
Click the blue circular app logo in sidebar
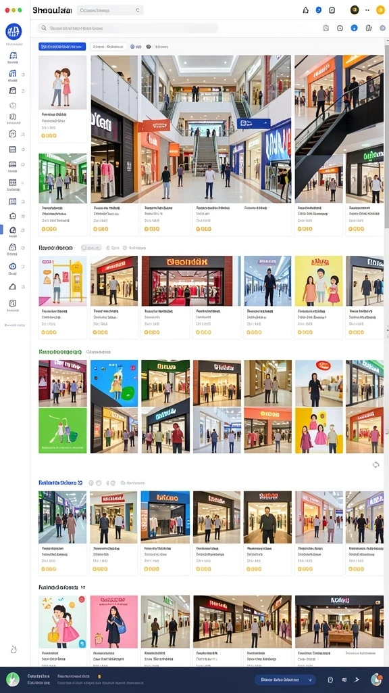click(x=14, y=31)
